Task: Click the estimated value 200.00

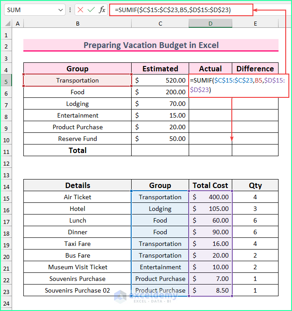Action: click(160, 92)
